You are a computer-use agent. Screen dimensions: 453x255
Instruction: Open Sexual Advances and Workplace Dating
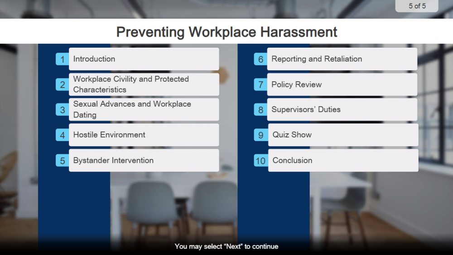point(144,109)
